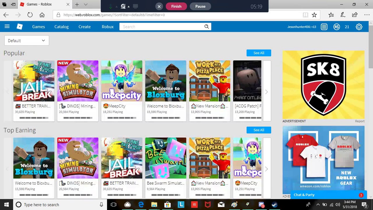Click the Windows search box
Image resolution: width=373 pixels, height=210 pixels.
coord(60,205)
